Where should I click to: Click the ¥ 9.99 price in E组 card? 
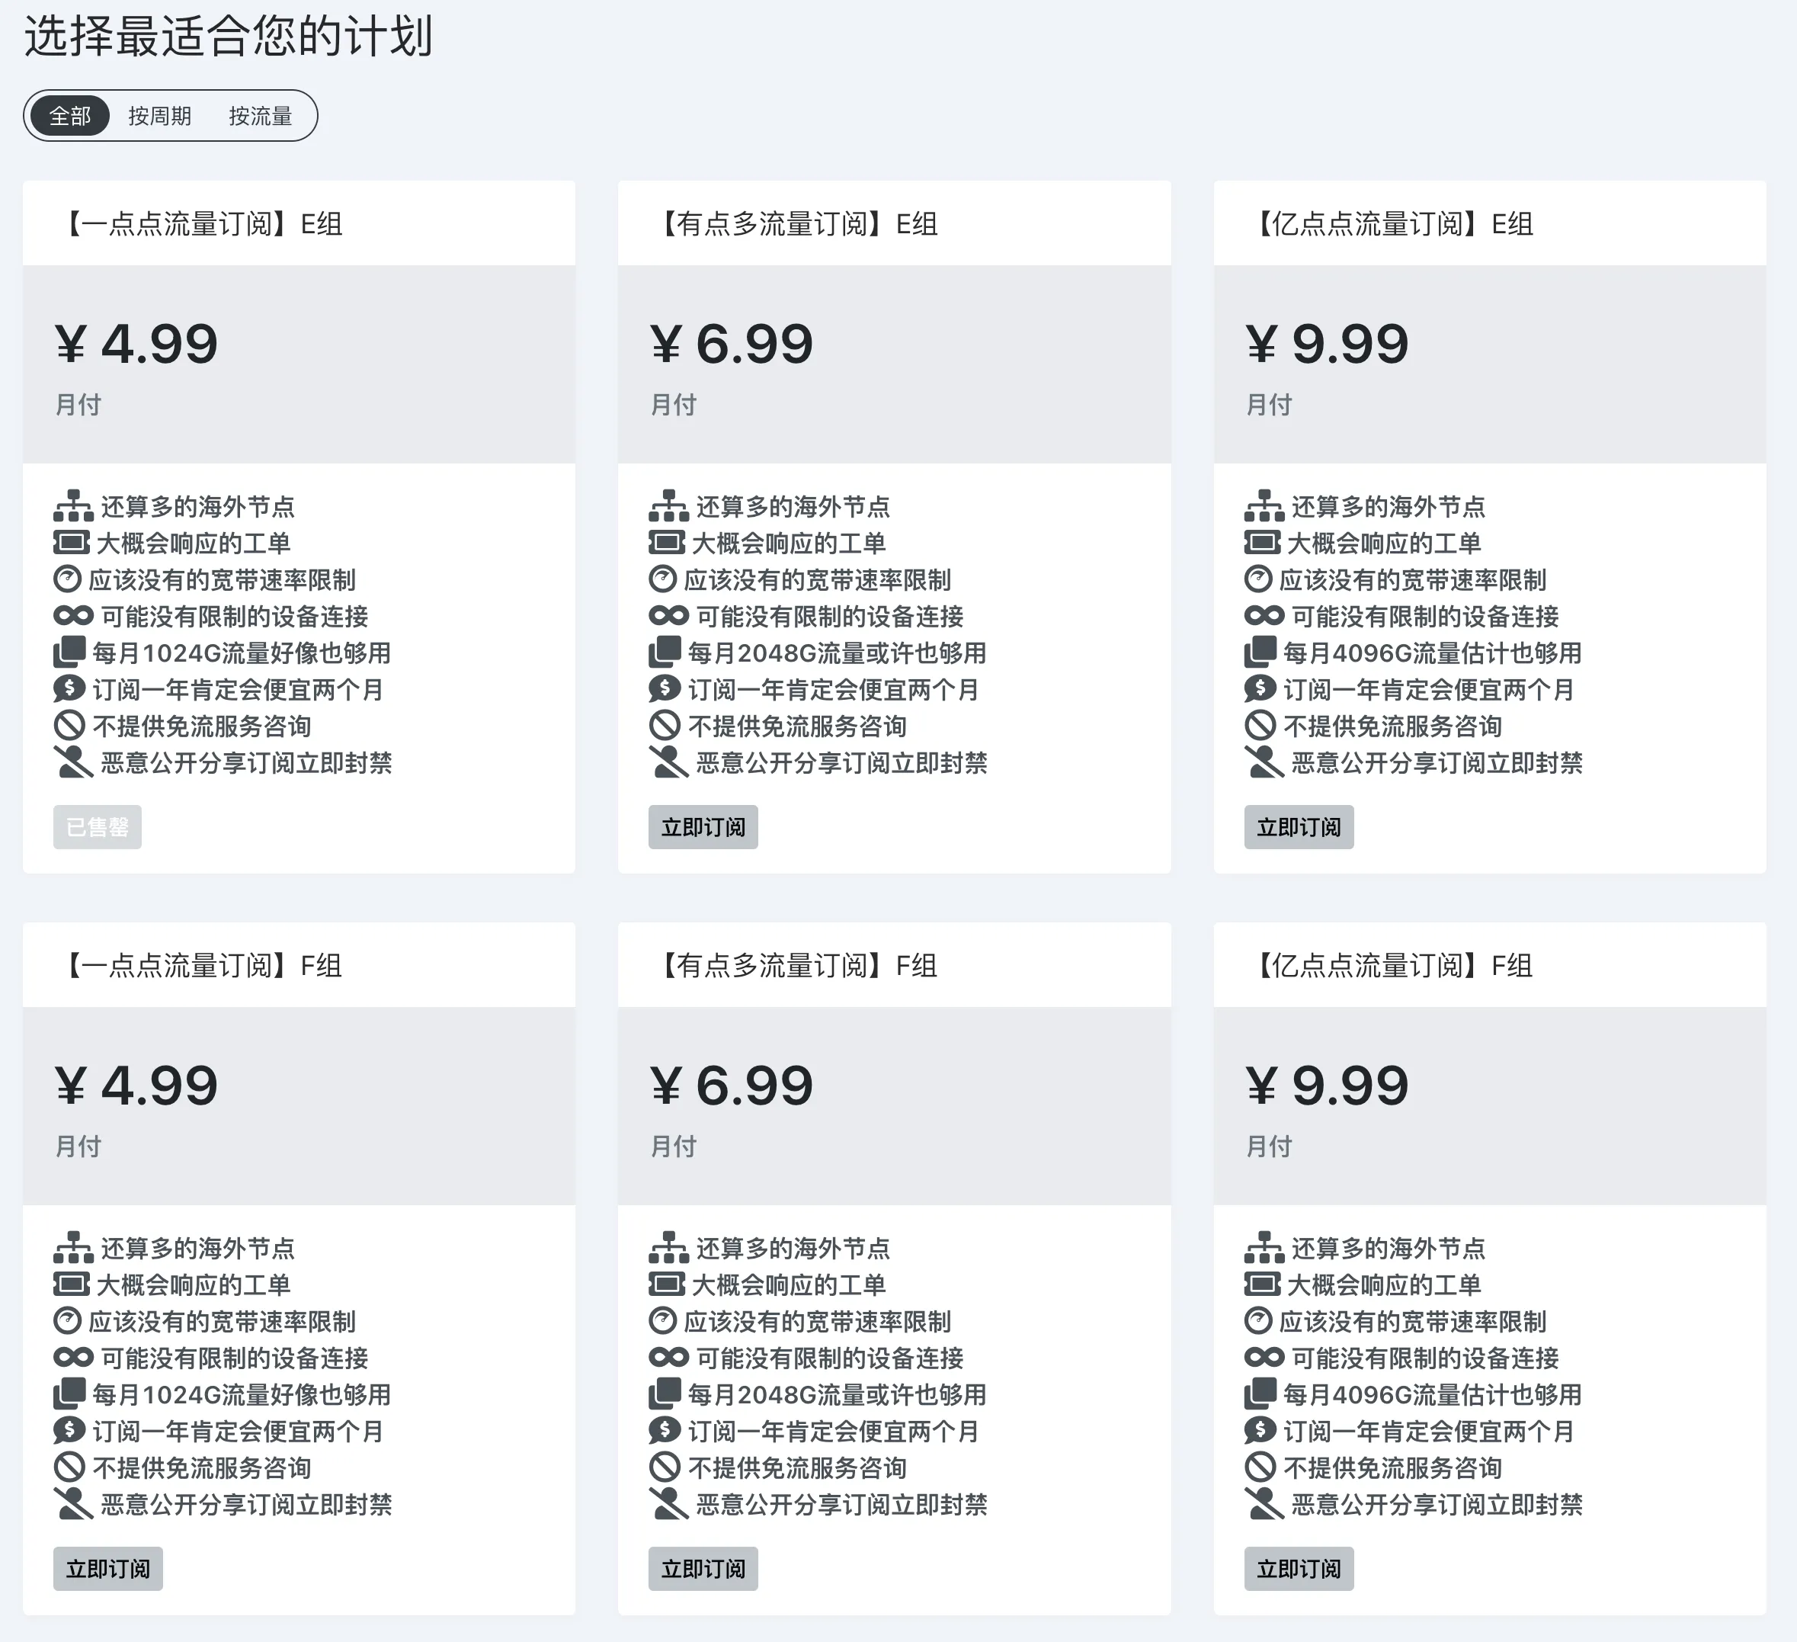pos(1326,343)
